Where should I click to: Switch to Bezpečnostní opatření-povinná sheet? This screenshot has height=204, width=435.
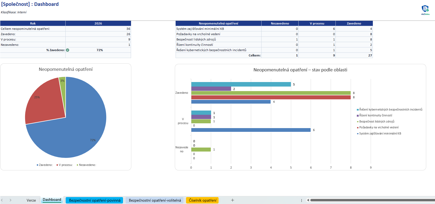[x=94, y=200]
